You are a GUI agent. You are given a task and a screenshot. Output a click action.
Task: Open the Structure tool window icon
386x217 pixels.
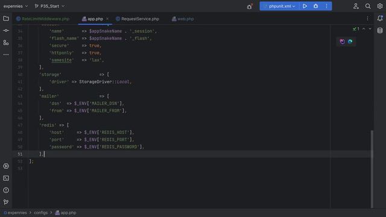tap(6, 43)
